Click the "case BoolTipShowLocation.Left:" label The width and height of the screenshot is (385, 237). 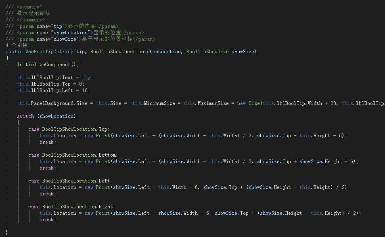coord(70,181)
